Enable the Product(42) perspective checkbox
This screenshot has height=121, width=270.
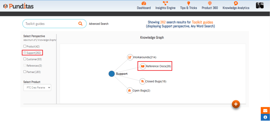(x=25, y=46)
